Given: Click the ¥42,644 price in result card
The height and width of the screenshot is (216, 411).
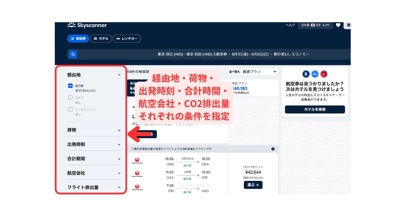Looking at the screenshot, I should (x=253, y=172).
